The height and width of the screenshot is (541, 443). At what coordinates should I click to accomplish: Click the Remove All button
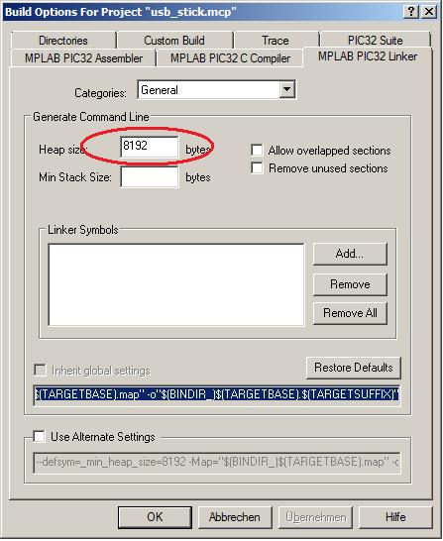[350, 313]
